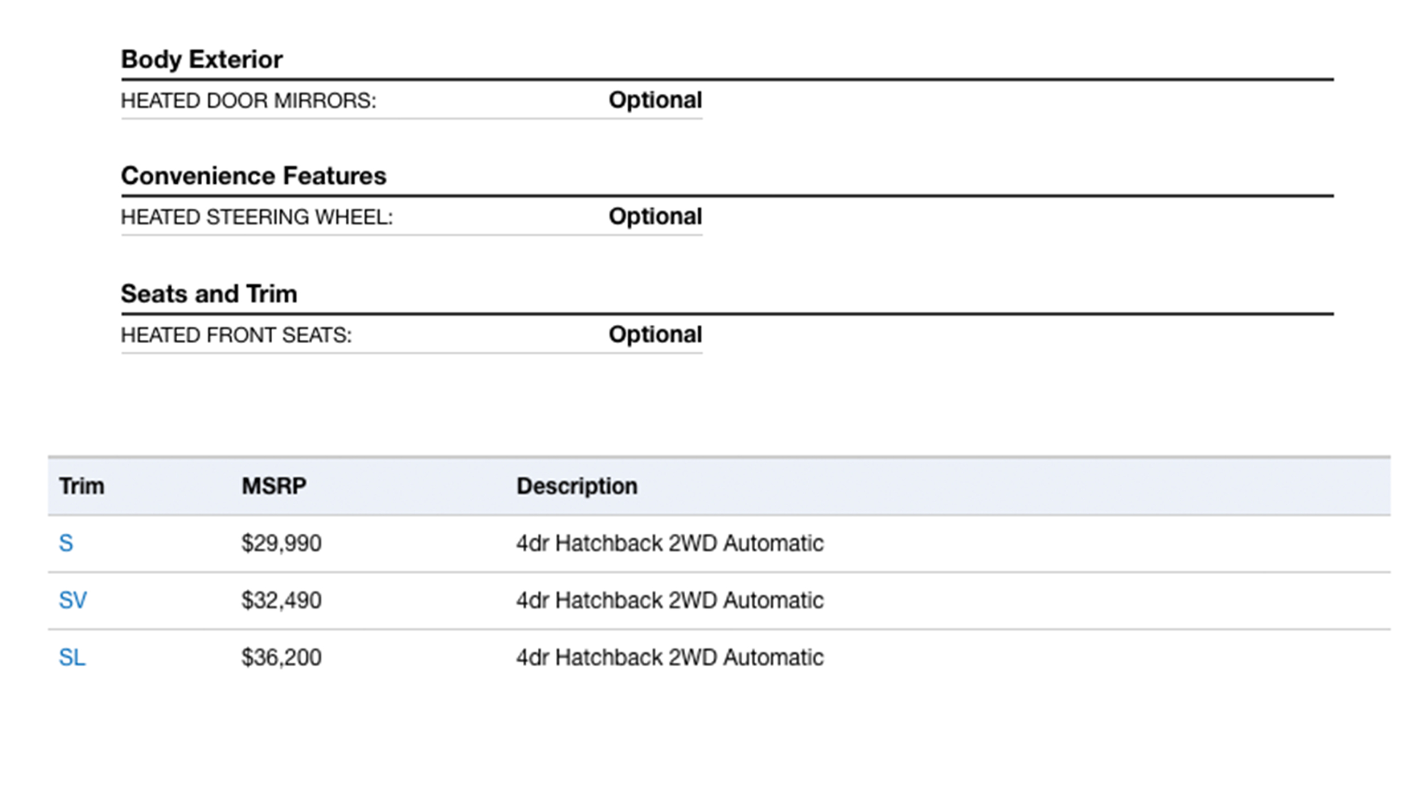Click the Seats and Trim heading
This screenshot has width=1424, height=800.
pyautogui.click(x=209, y=294)
